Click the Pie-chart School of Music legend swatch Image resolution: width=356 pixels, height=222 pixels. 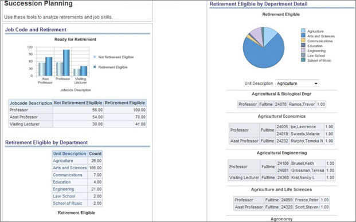click(303, 60)
